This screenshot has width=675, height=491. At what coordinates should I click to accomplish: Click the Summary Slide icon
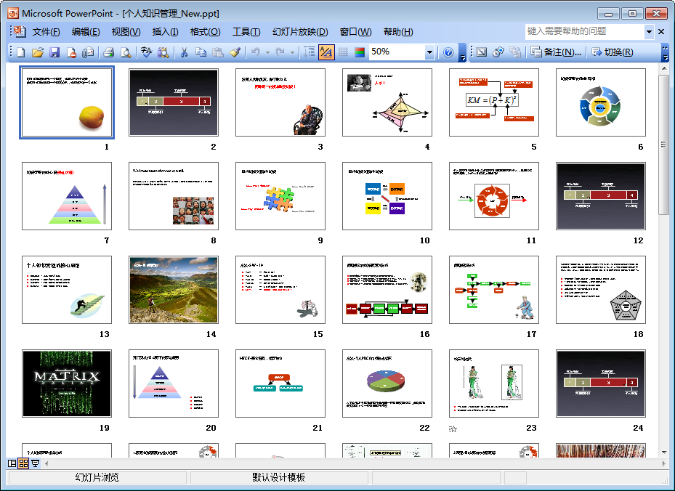pos(515,52)
